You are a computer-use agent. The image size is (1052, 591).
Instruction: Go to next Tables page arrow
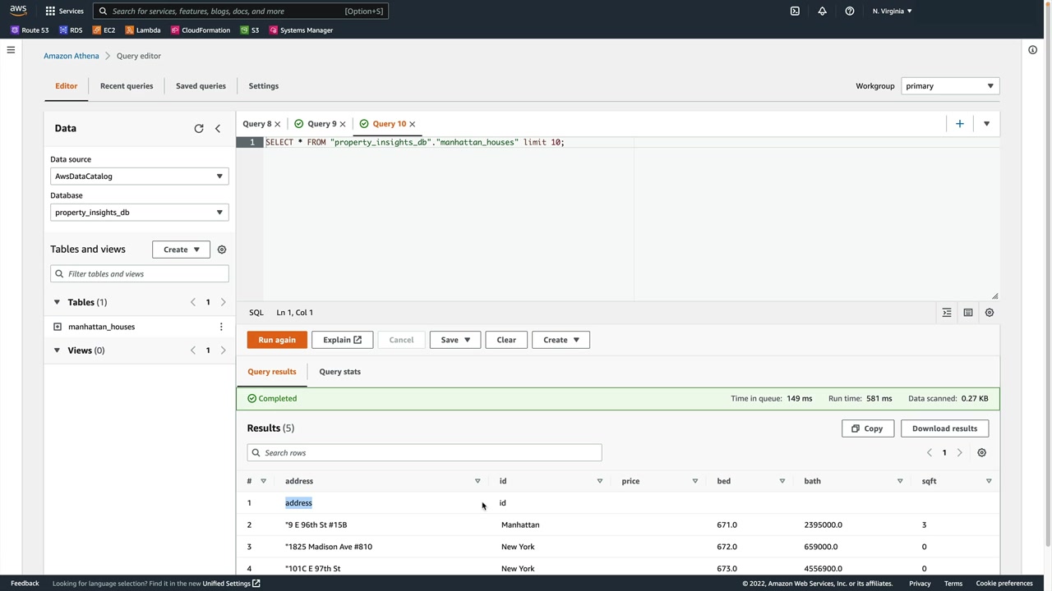223,302
